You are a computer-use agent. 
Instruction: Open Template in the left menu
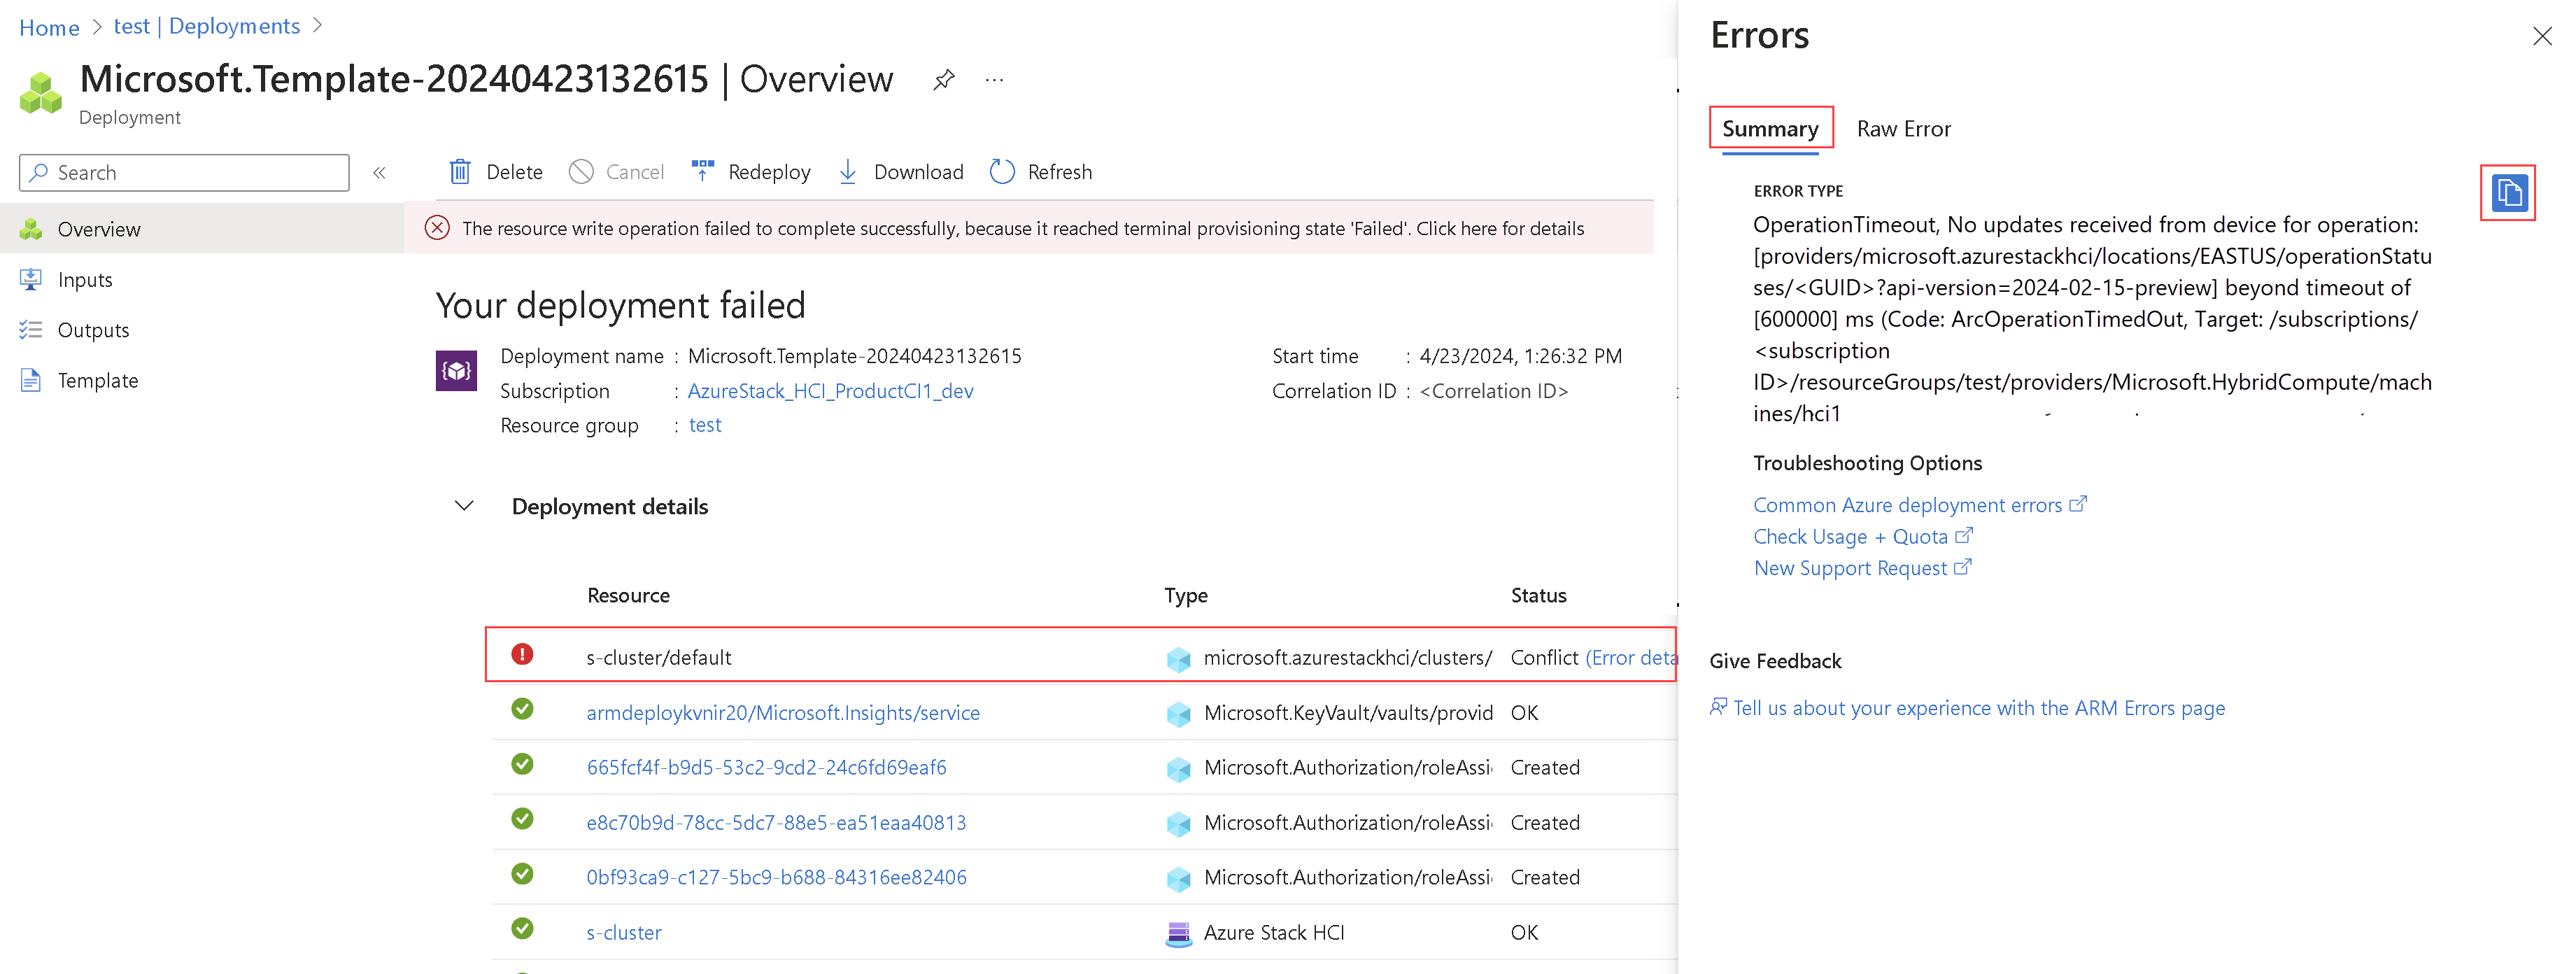point(98,381)
